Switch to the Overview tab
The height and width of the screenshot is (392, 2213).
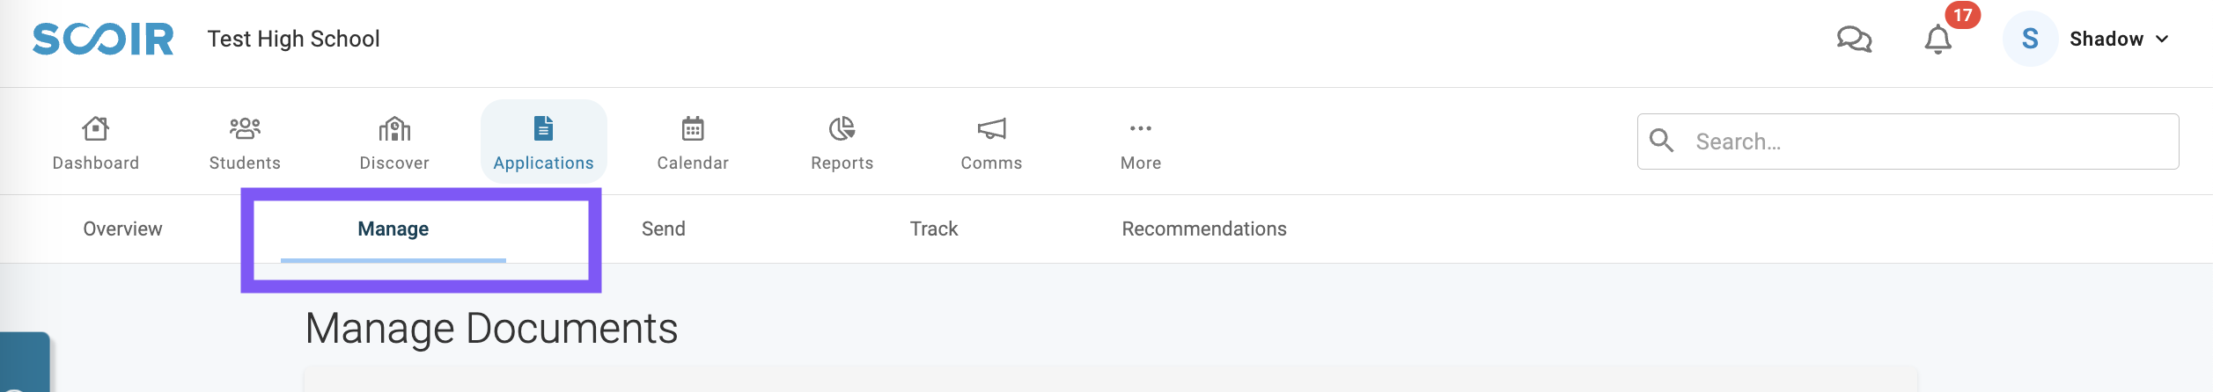coord(122,229)
